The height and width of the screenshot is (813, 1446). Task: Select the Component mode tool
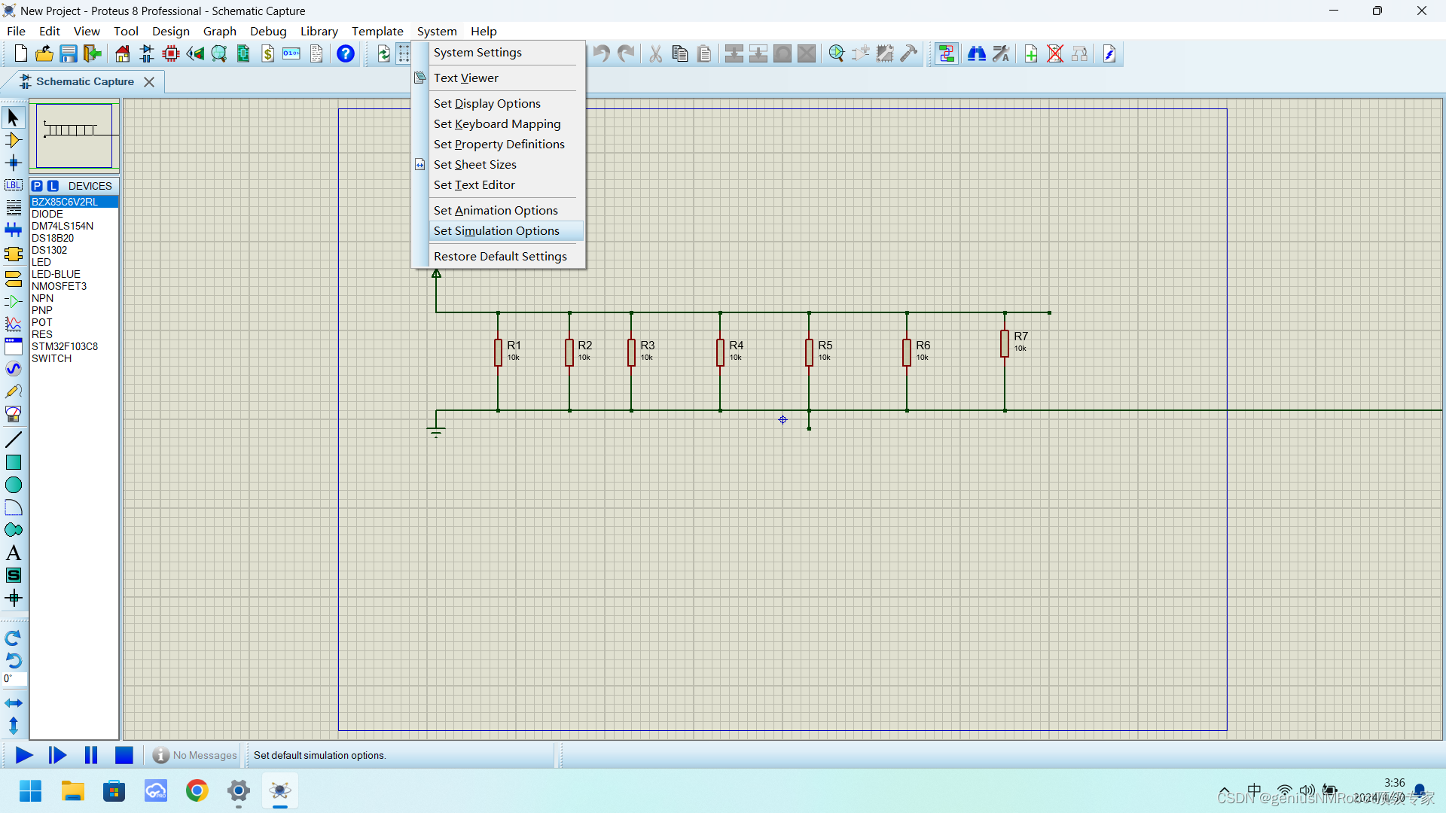click(14, 140)
